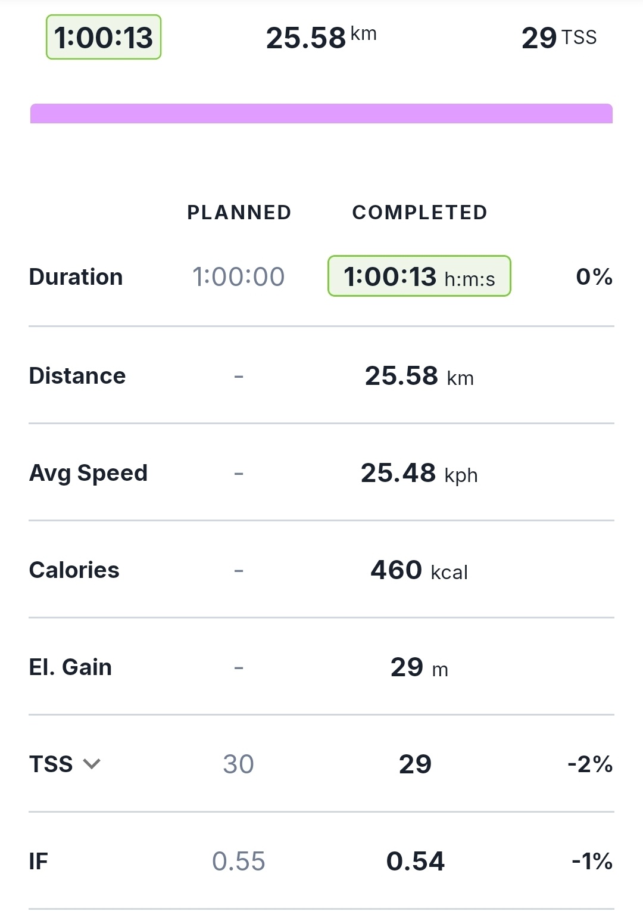
Task: Expand the TSS metric dropdown chevron
Action: tap(92, 764)
